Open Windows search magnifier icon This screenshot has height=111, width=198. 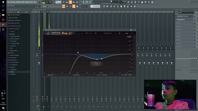click(x=3, y=6)
